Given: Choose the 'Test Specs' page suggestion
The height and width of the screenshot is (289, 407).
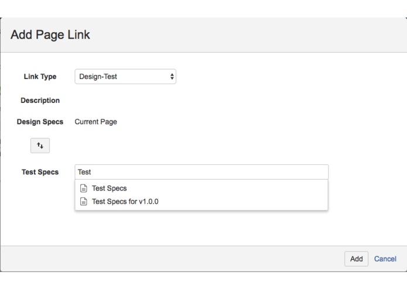Looking at the screenshot, I should (x=201, y=188).
